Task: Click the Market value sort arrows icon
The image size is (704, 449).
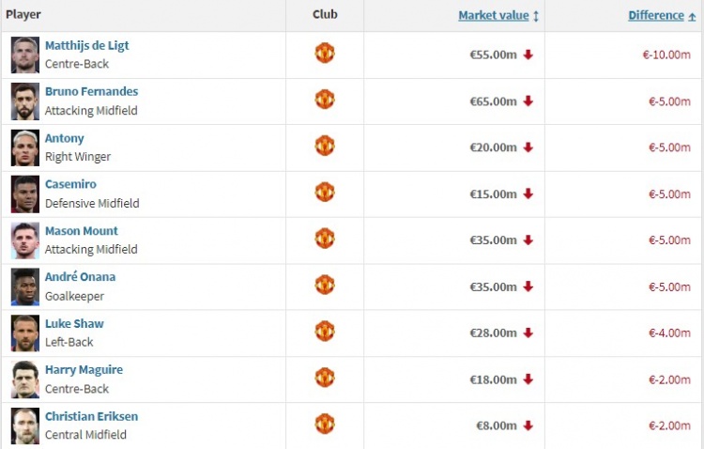Action: (x=536, y=17)
